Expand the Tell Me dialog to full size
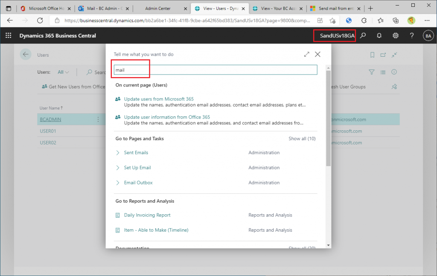Screen dimensions: 437x276 click(306, 55)
